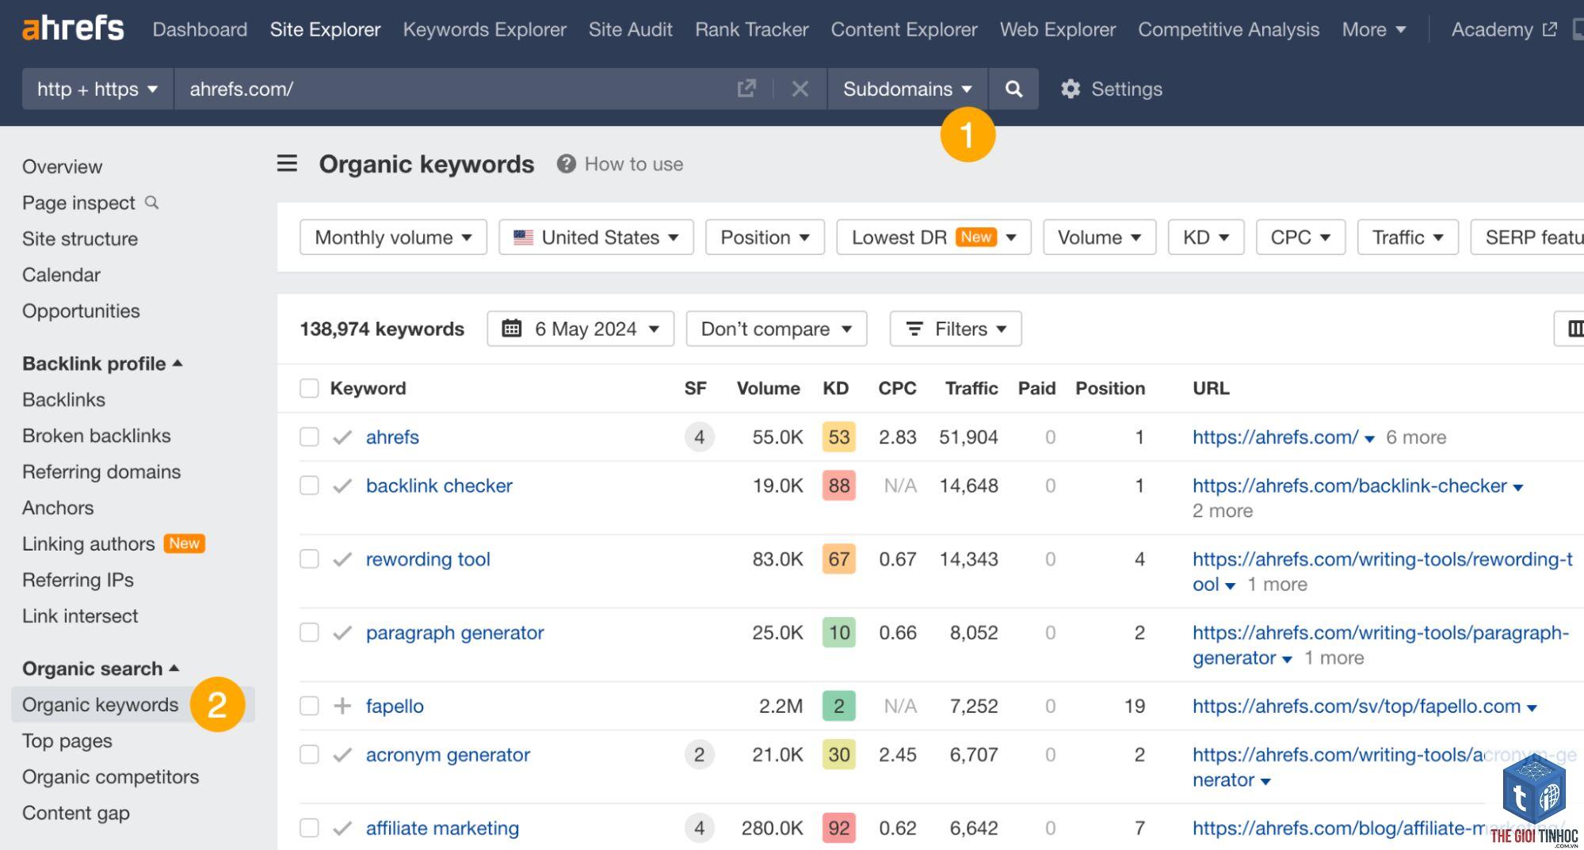Open the Traffic filter dropdown
Image resolution: width=1584 pixels, height=850 pixels.
point(1408,238)
